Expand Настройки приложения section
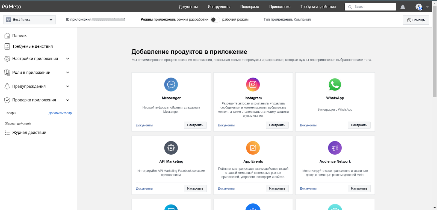Screen dimensions: 437x210 [67, 59]
